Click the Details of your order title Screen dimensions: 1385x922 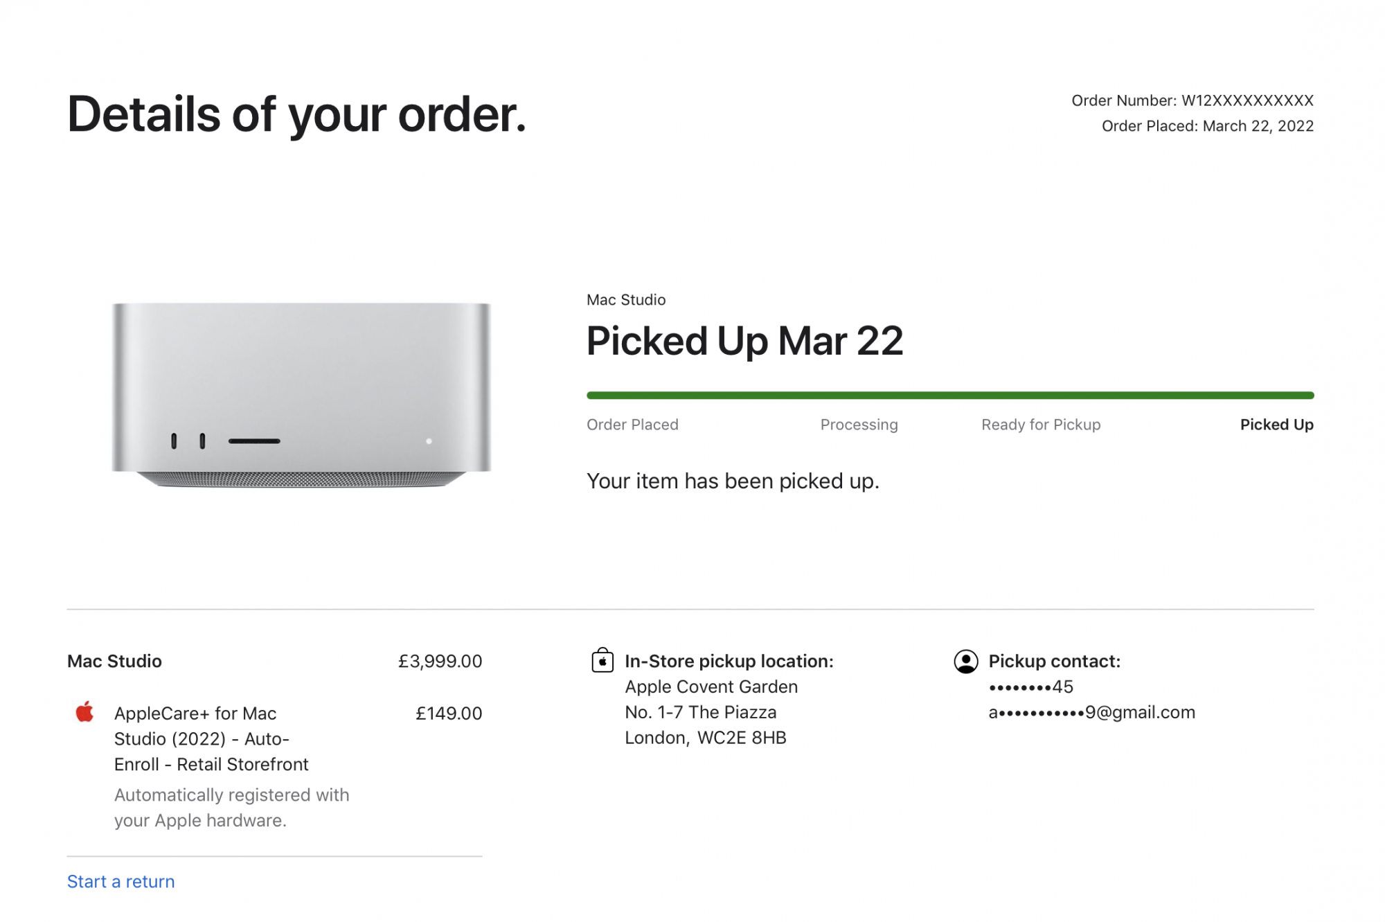click(297, 114)
